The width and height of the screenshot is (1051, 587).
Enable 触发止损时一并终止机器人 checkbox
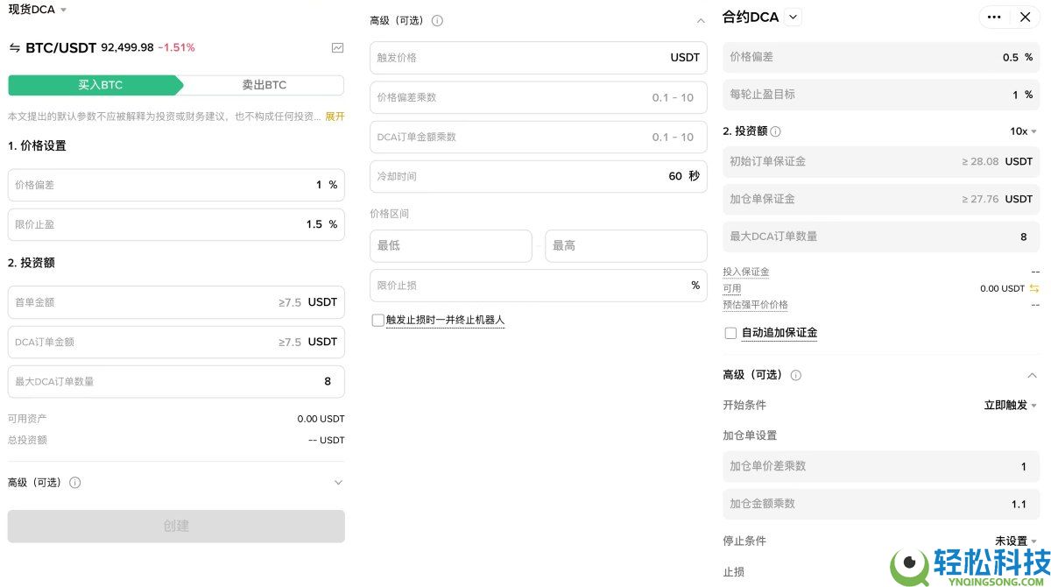[x=378, y=318]
